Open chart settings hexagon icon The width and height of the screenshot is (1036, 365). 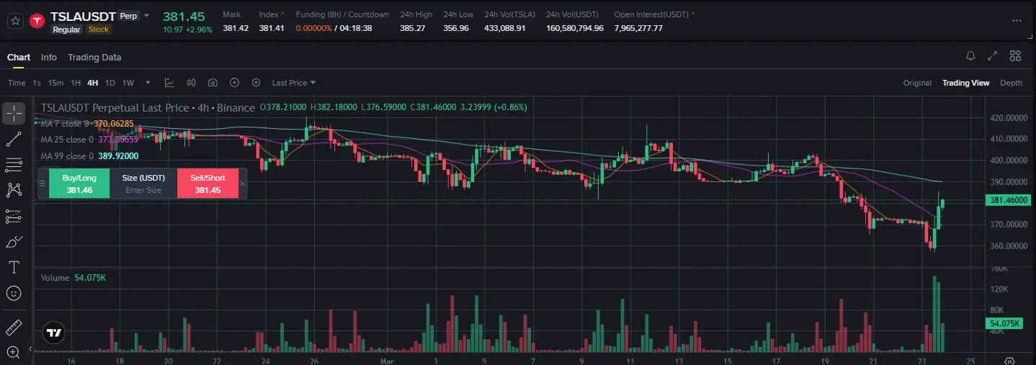pyautogui.click(x=256, y=83)
